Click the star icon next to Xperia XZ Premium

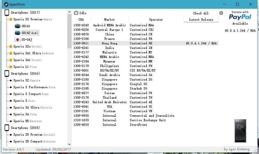(x=11, y=19)
